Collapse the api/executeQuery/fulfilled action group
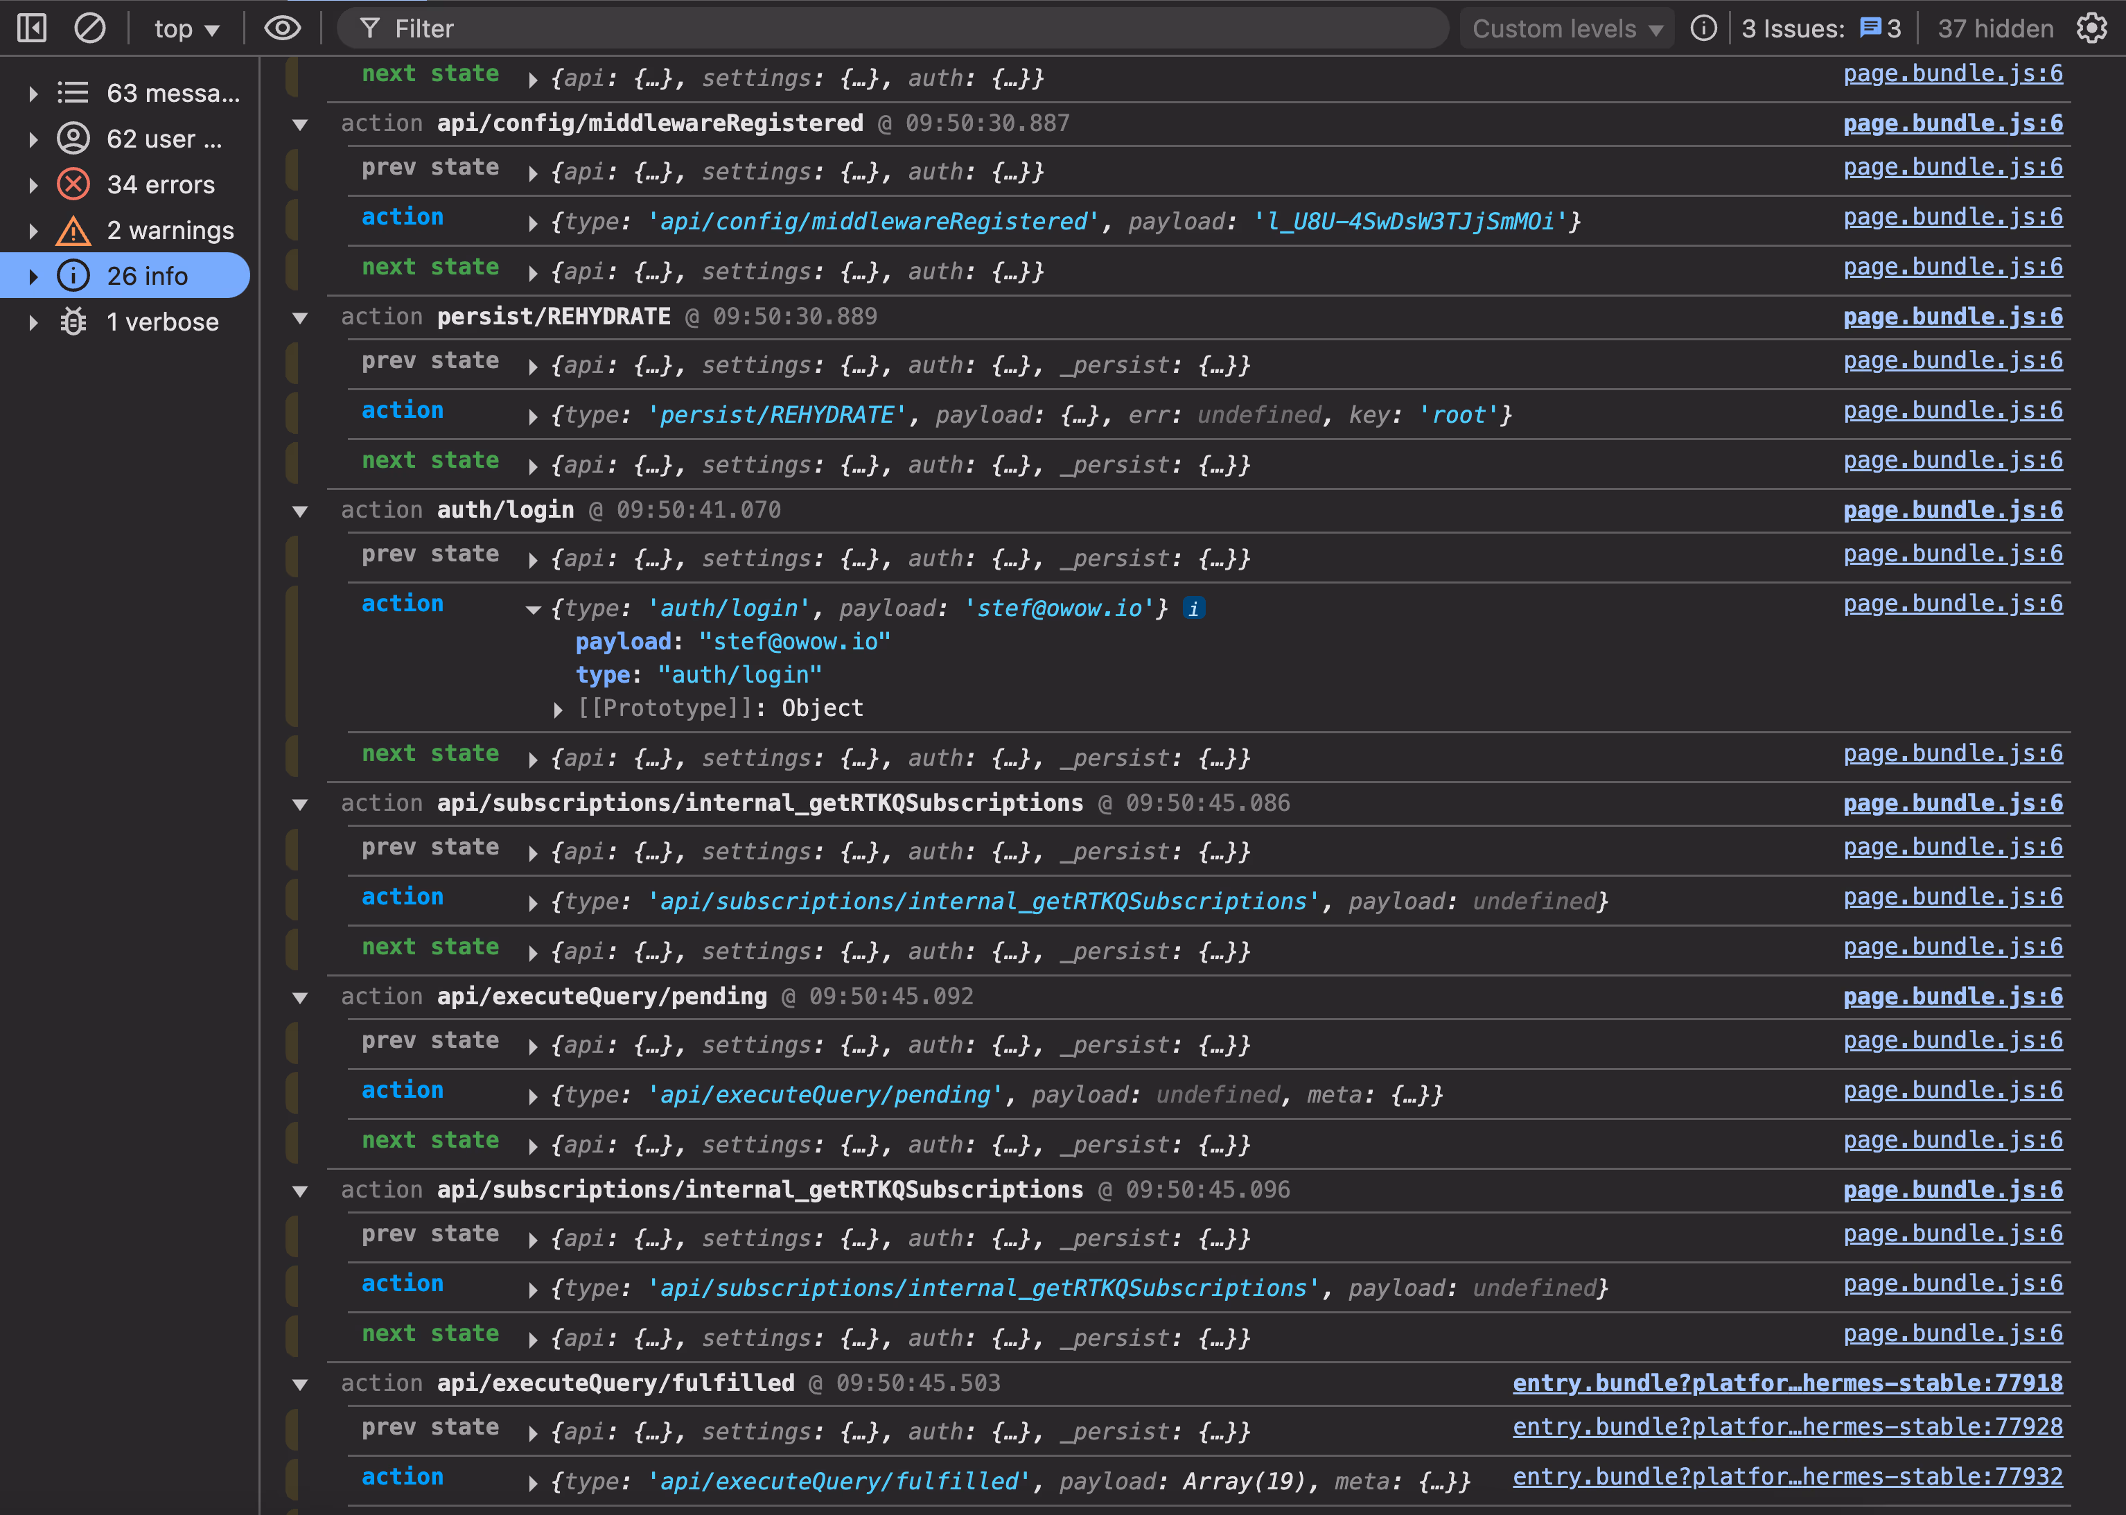Screen dimensions: 2126x1515 click(x=300, y=1383)
